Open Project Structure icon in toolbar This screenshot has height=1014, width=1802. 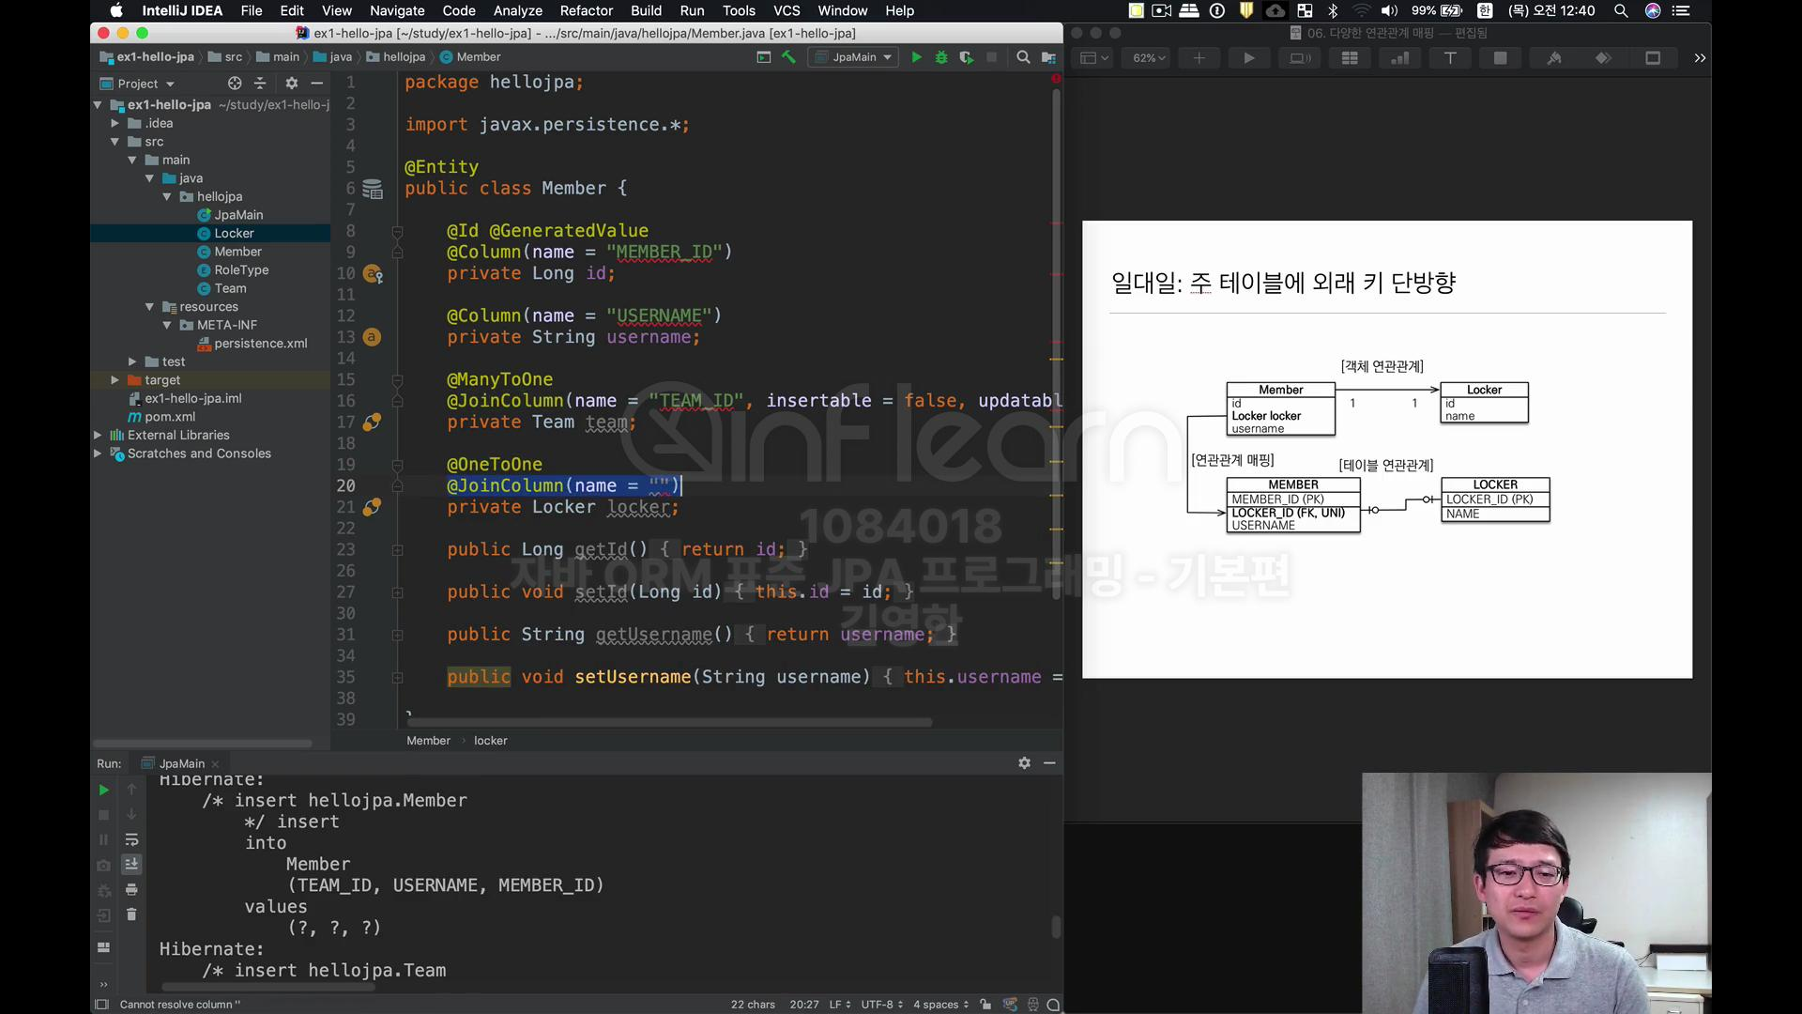pos(1048,57)
